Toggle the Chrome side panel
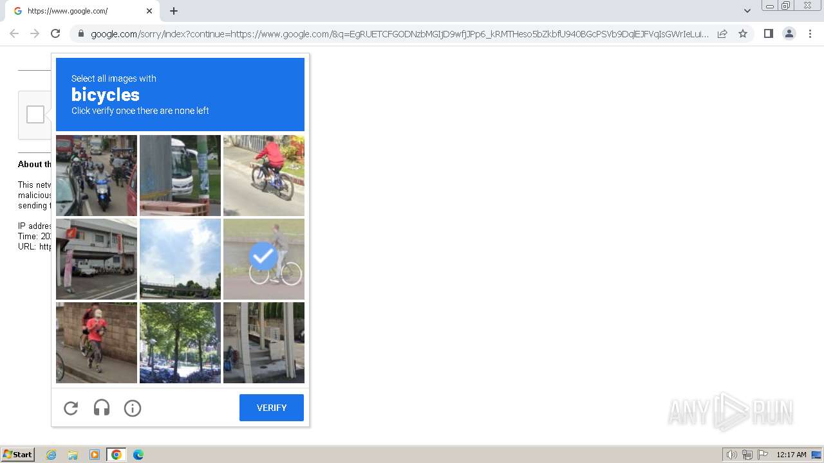This screenshot has width=824, height=463. point(768,33)
